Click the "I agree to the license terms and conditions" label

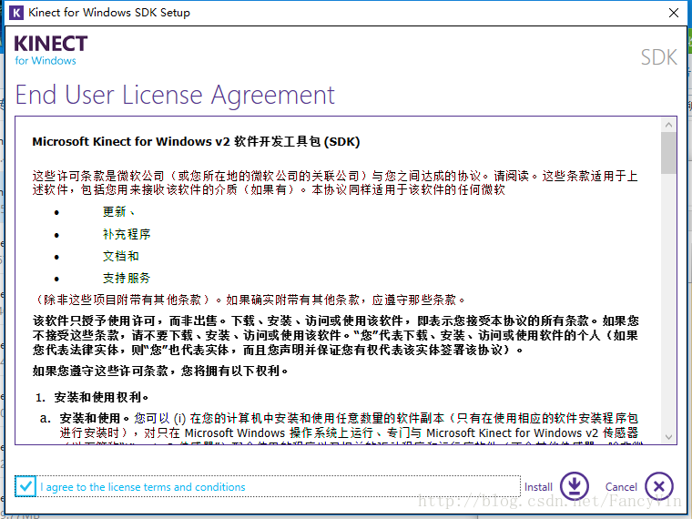coord(143,487)
